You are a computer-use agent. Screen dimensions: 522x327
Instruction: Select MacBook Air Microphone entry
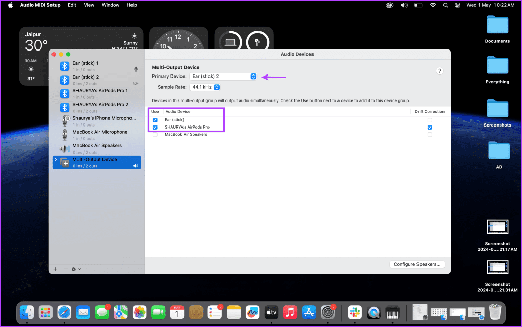point(96,135)
